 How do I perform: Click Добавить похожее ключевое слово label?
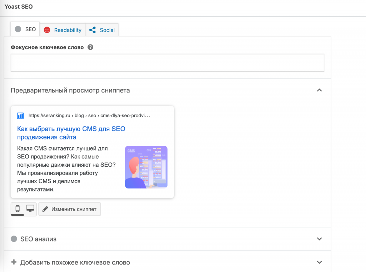tap(75, 262)
